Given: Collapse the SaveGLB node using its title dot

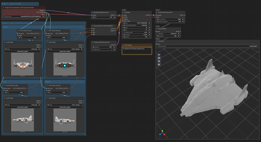Looking at the screenshot, I should click(157, 41).
